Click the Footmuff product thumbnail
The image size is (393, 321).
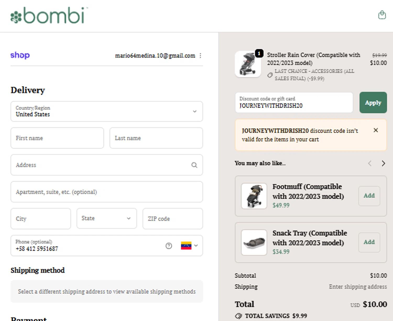pos(254,196)
